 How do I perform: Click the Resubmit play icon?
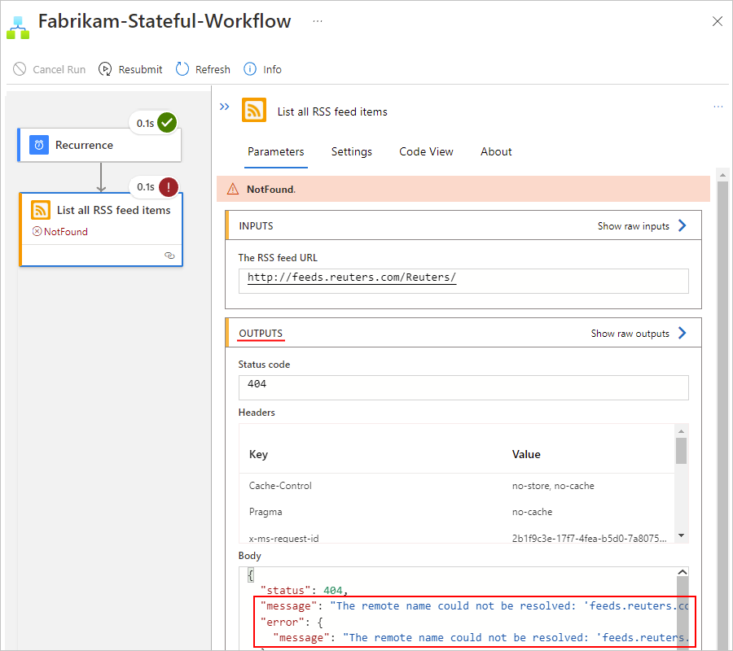pyautogui.click(x=105, y=69)
